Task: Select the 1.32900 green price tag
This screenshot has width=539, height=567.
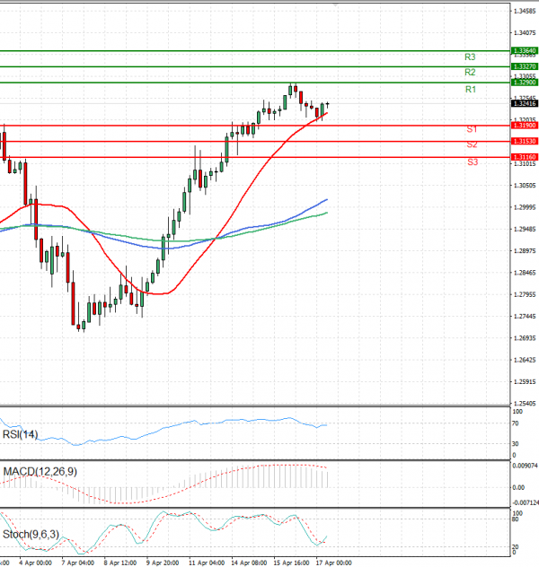Action: click(524, 83)
